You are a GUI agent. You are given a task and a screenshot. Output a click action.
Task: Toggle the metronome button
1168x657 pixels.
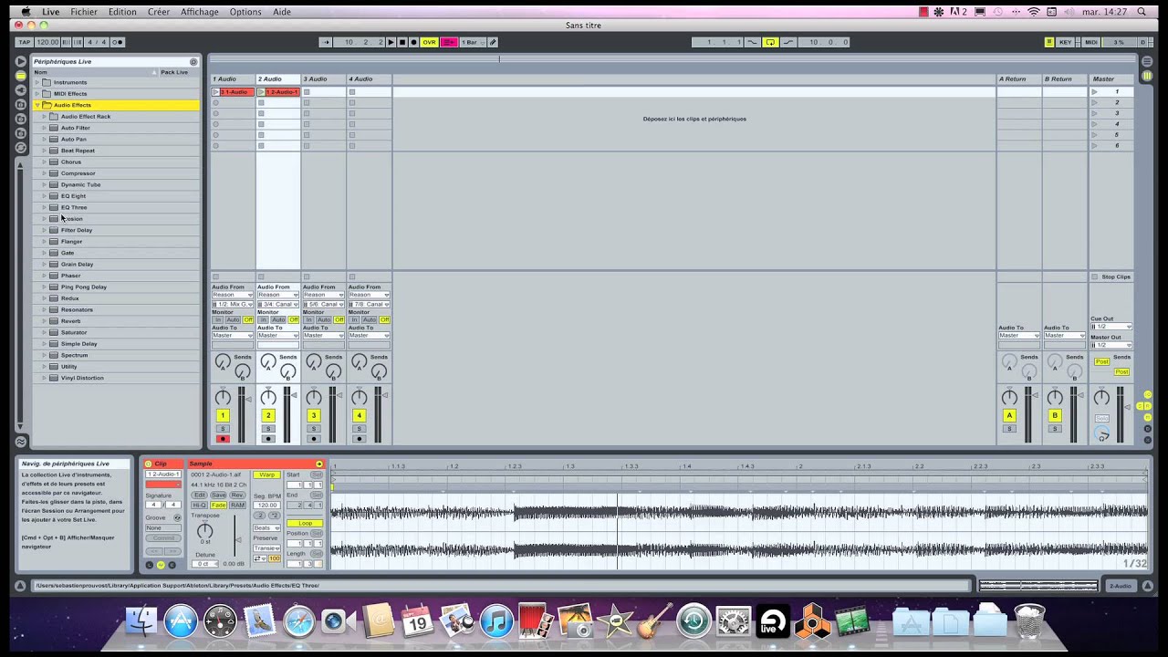pos(118,42)
